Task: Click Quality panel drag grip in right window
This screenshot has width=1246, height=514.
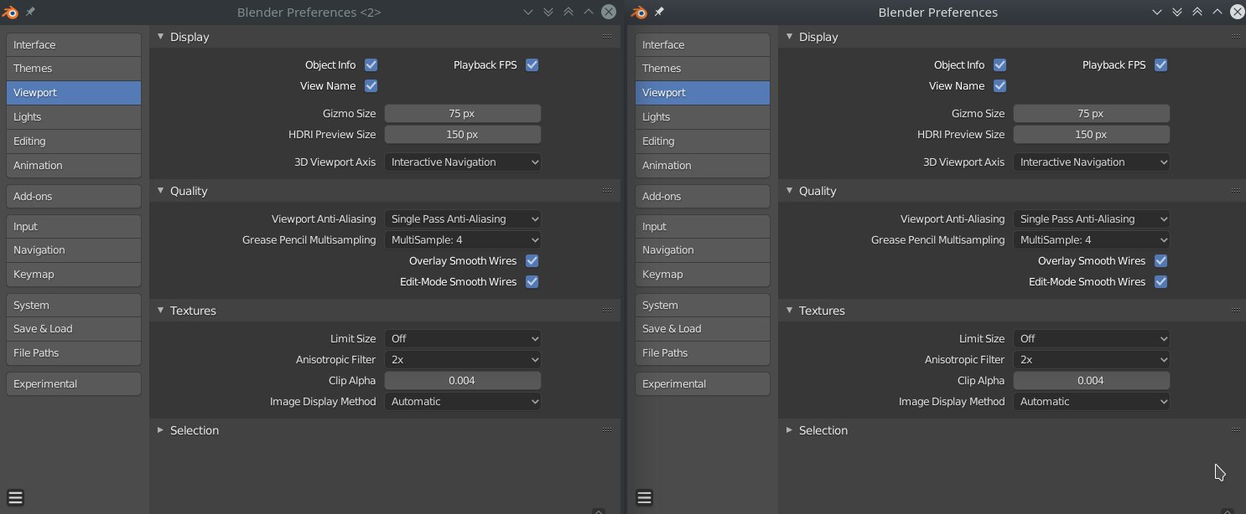Action: 1236,191
